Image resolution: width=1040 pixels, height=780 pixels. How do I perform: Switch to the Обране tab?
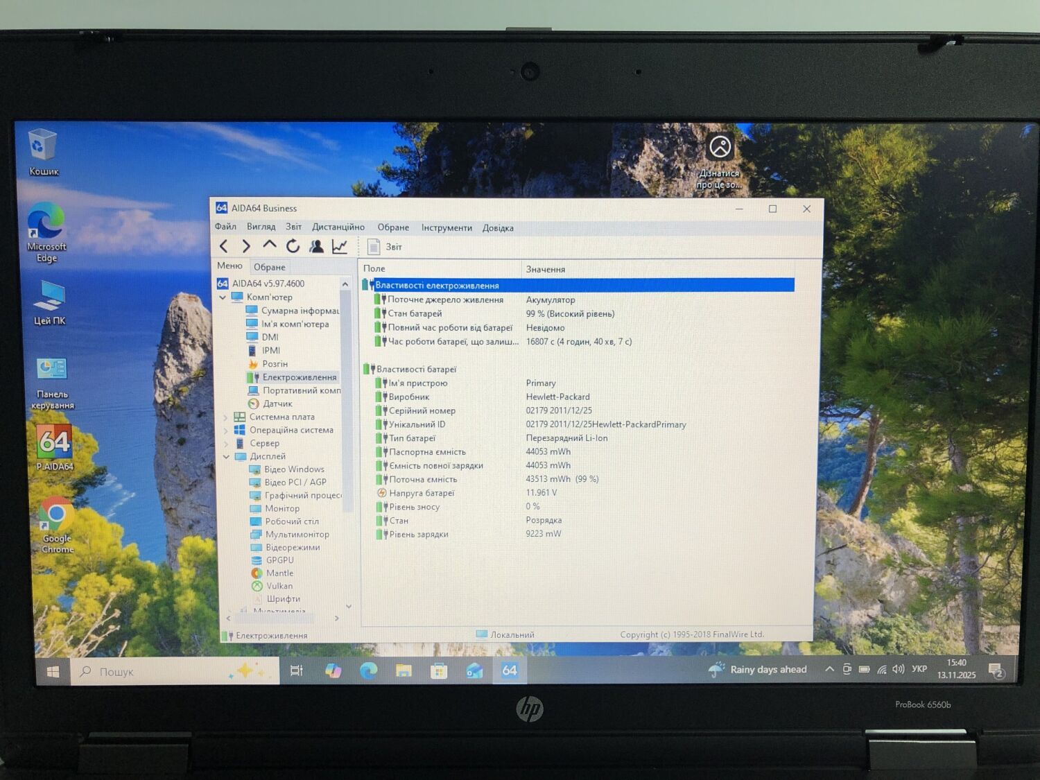[x=269, y=267]
